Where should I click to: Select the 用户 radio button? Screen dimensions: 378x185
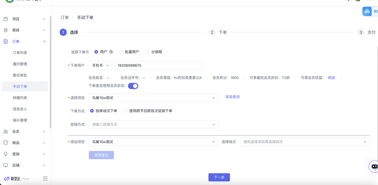click(x=96, y=52)
